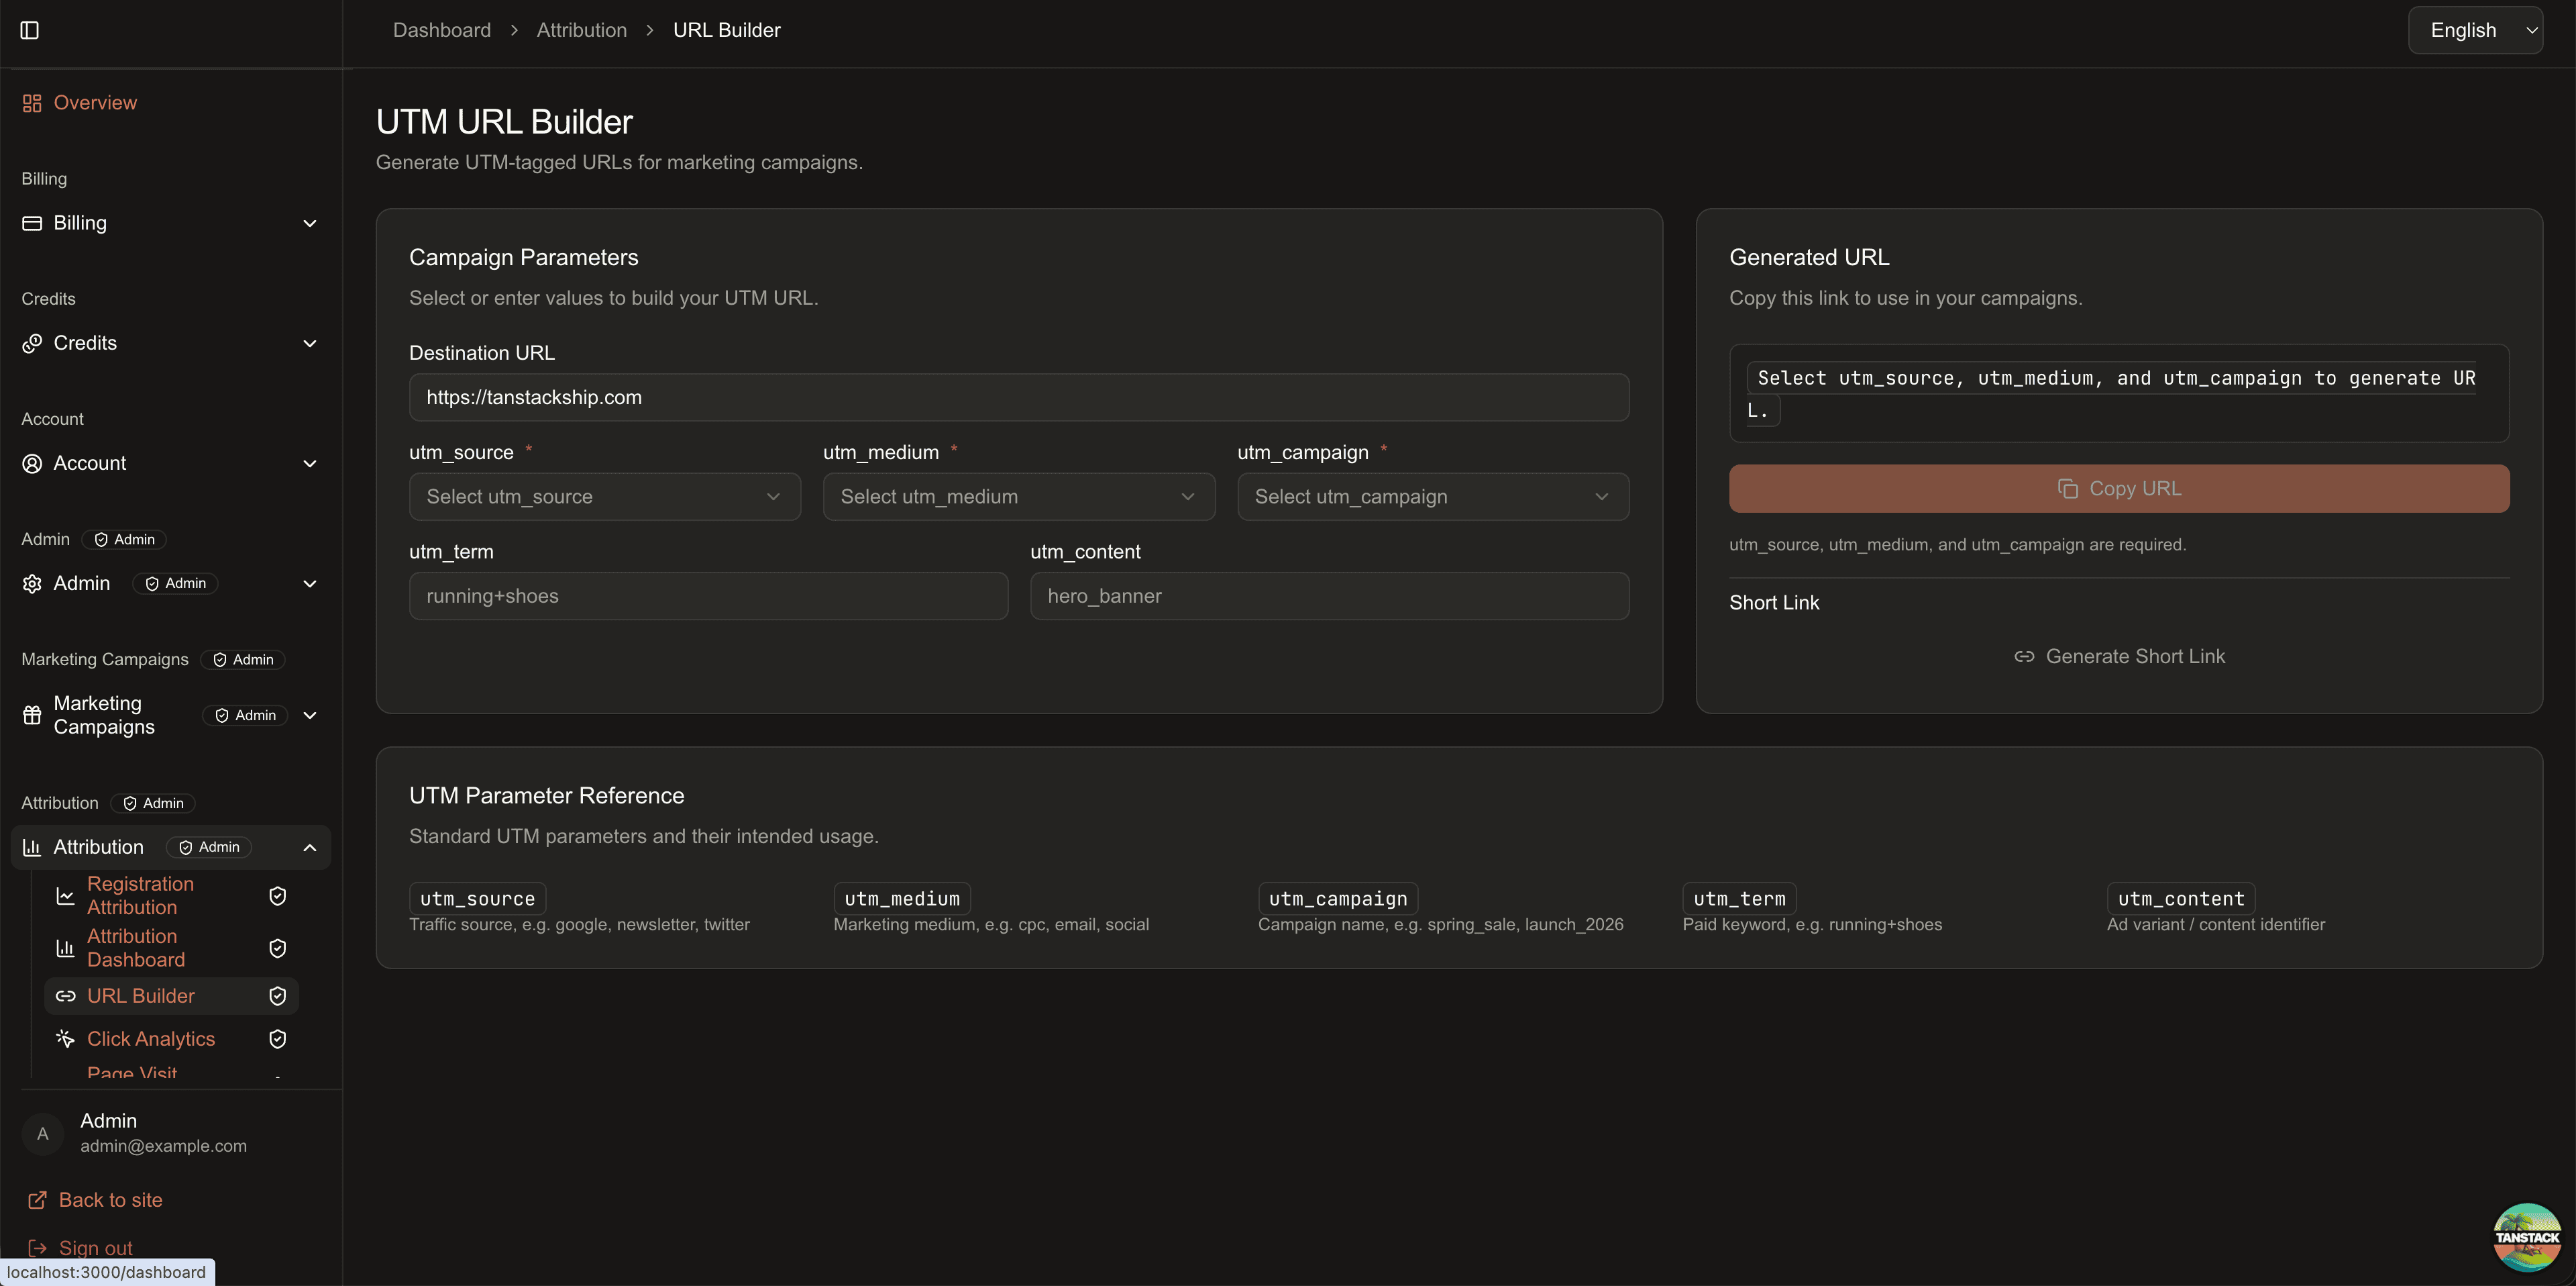Screen dimensions: 2576x1286
Task: Open Registration Attribution page
Action: 172,895
